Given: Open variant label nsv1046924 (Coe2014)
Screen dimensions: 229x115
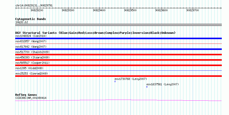Looking at the screenshot, I should [31, 36].
